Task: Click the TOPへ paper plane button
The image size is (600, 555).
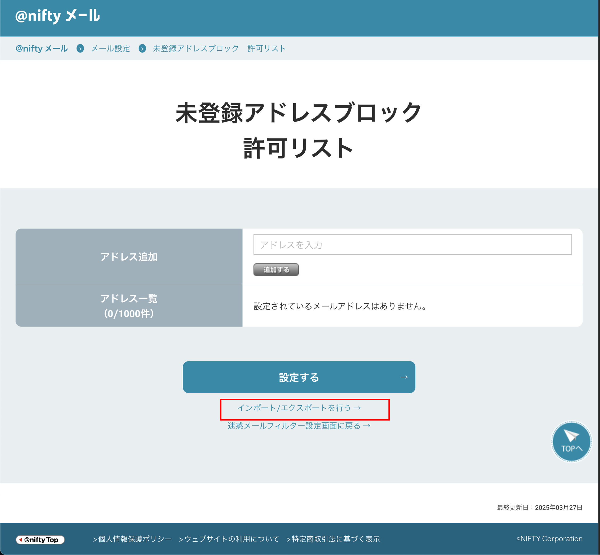Action: click(571, 442)
